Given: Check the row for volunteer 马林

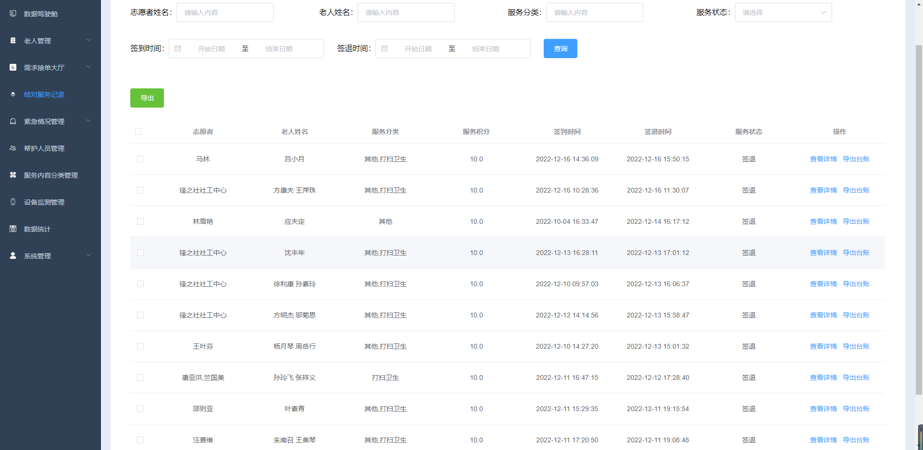Looking at the screenshot, I should click(x=140, y=159).
